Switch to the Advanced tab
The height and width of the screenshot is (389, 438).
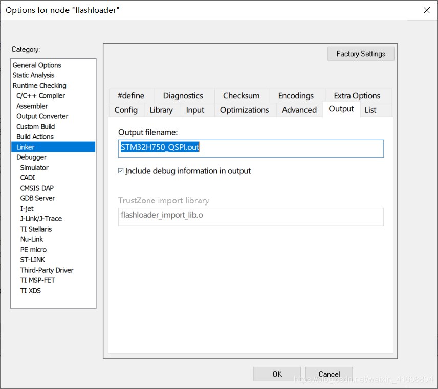299,110
